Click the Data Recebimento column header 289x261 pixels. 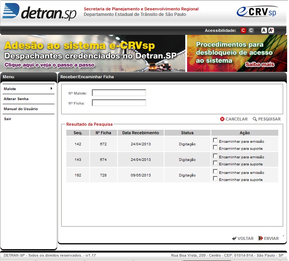pyautogui.click(x=141, y=133)
